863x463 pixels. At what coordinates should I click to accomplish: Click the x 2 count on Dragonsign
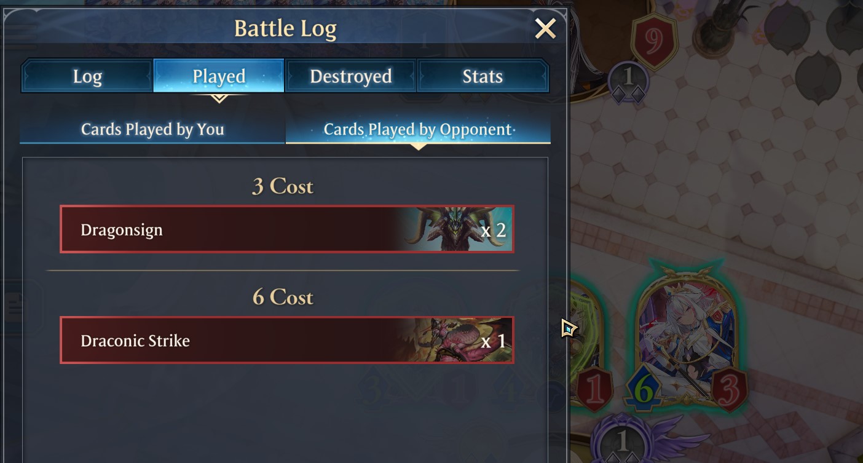tap(493, 230)
